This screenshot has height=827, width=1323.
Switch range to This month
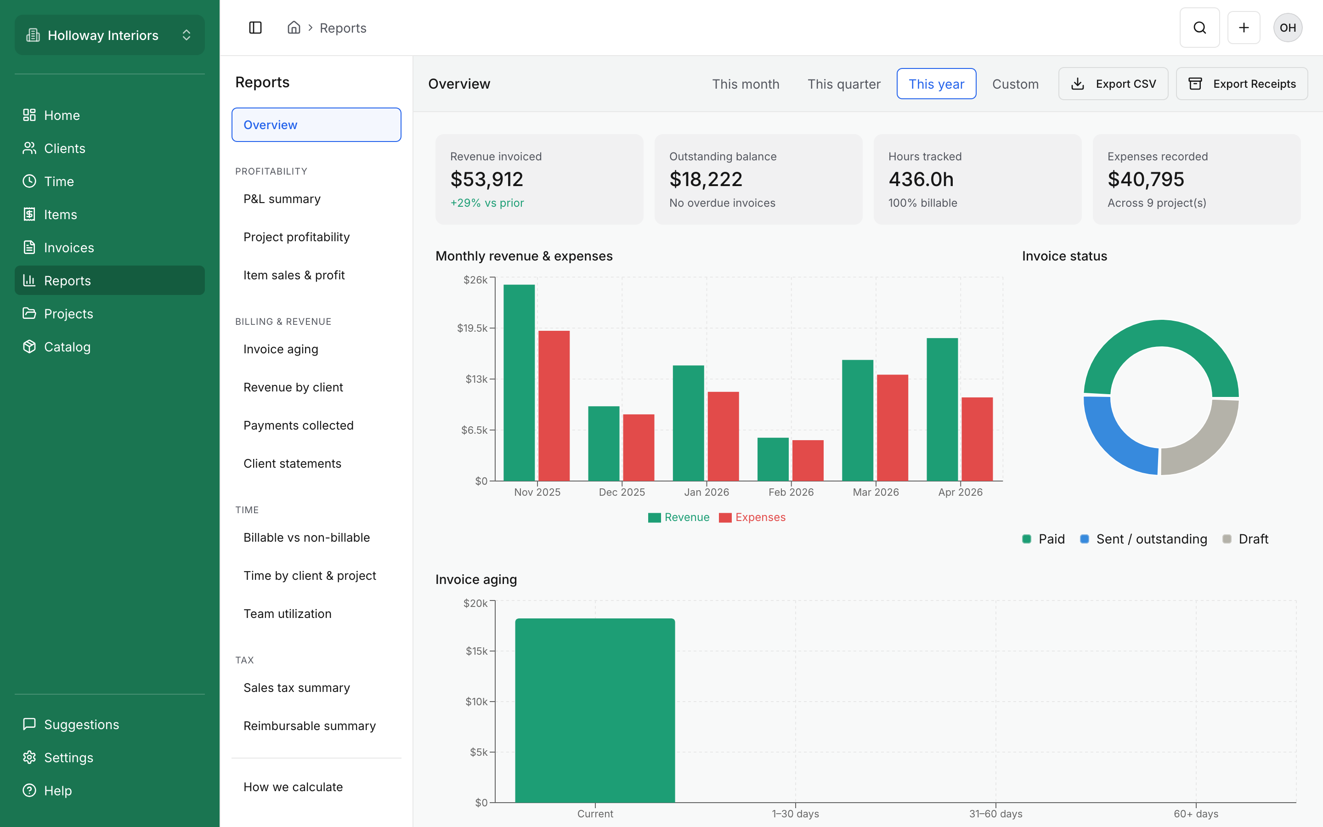point(746,84)
